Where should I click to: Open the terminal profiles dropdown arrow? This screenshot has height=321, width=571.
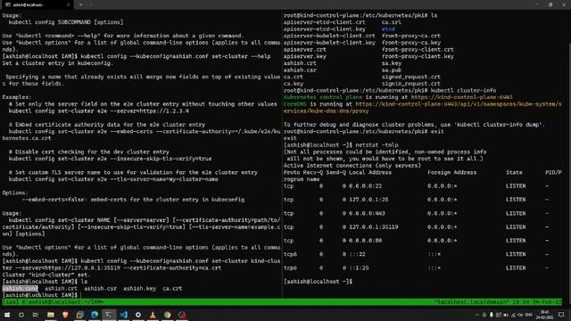(91, 4)
